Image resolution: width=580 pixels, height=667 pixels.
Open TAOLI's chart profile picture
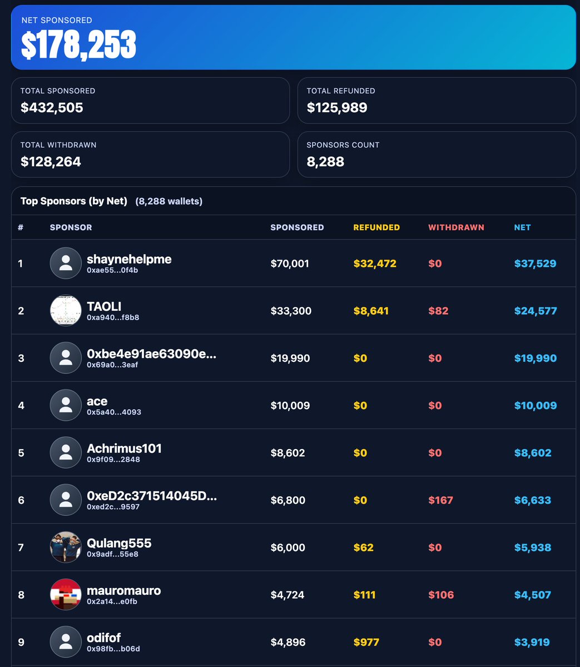click(66, 311)
